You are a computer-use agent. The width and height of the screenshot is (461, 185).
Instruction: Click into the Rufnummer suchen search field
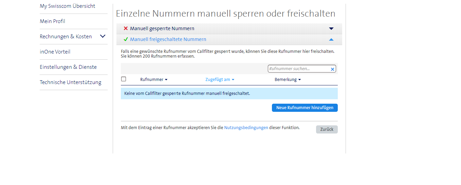298,69
